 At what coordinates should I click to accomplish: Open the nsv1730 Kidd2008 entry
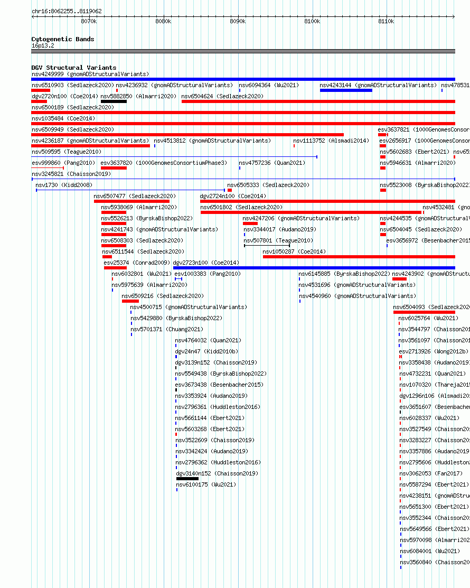click(64, 185)
